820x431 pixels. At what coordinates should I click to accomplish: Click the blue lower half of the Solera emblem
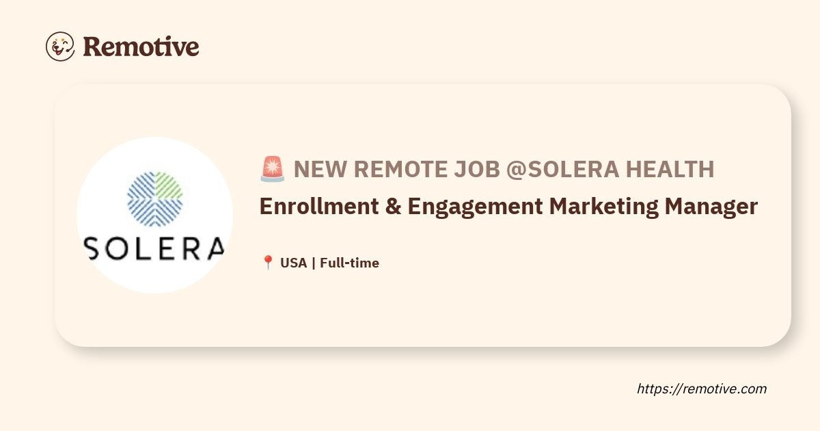tap(155, 213)
